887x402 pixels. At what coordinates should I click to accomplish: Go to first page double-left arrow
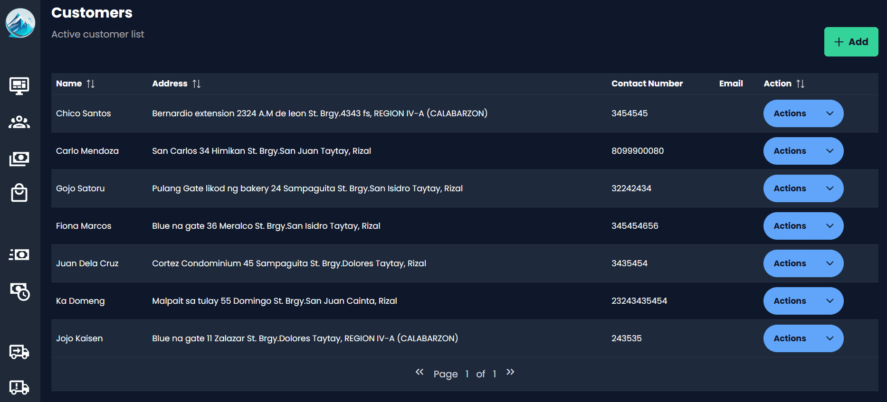pos(420,372)
